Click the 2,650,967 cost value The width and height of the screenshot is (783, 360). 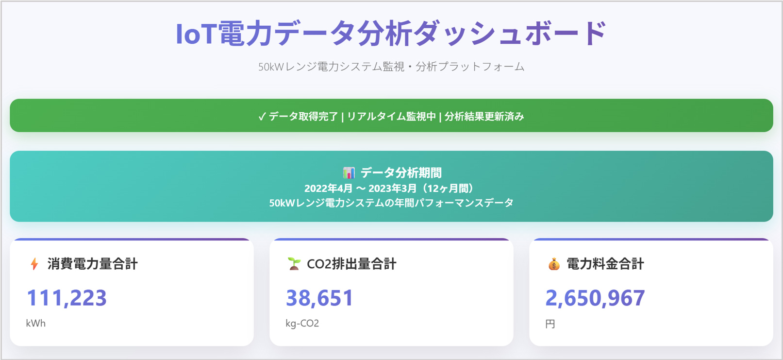click(595, 298)
